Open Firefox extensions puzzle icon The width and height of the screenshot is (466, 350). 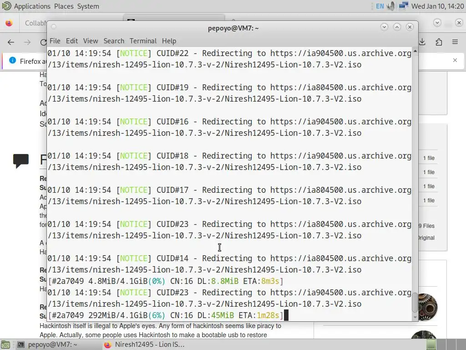439,42
